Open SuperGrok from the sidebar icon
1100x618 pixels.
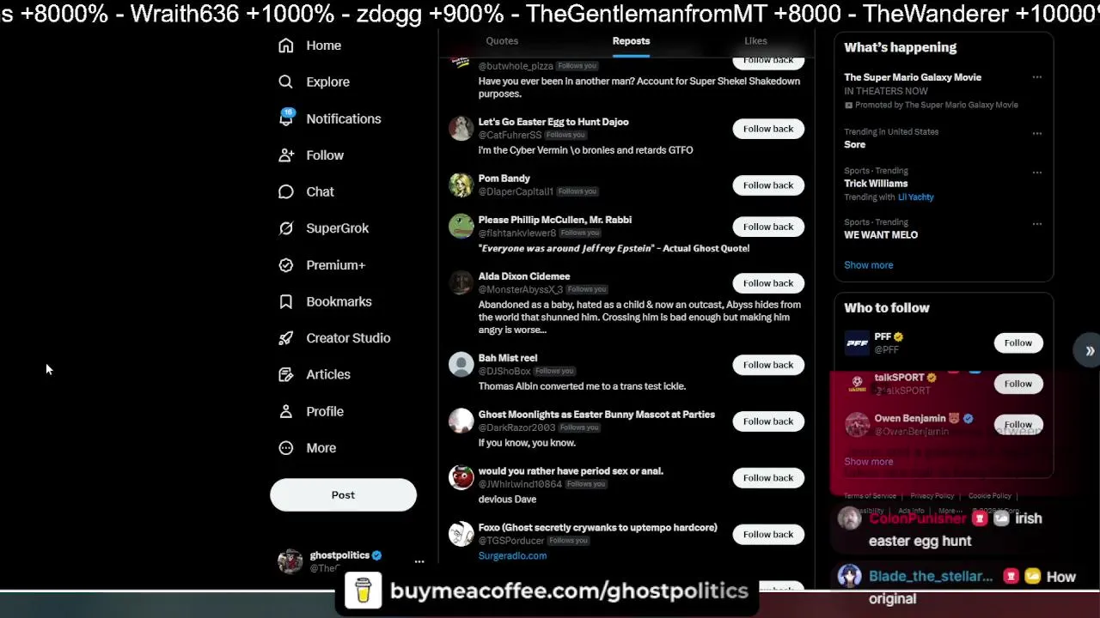pyautogui.click(x=286, y=228)
